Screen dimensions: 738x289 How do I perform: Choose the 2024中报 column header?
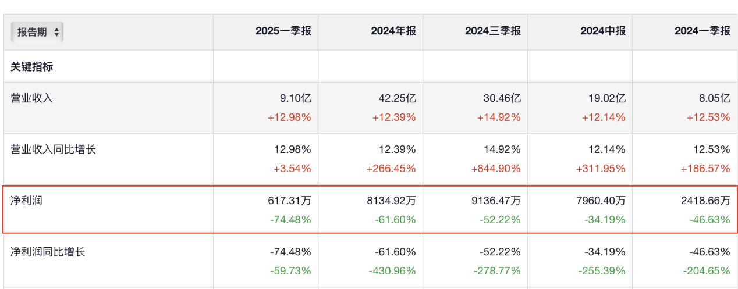coord(602,31)
